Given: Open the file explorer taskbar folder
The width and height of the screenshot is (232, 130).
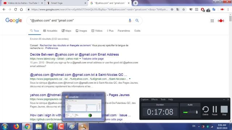Looking at the screenshot, I should point(39,127).
